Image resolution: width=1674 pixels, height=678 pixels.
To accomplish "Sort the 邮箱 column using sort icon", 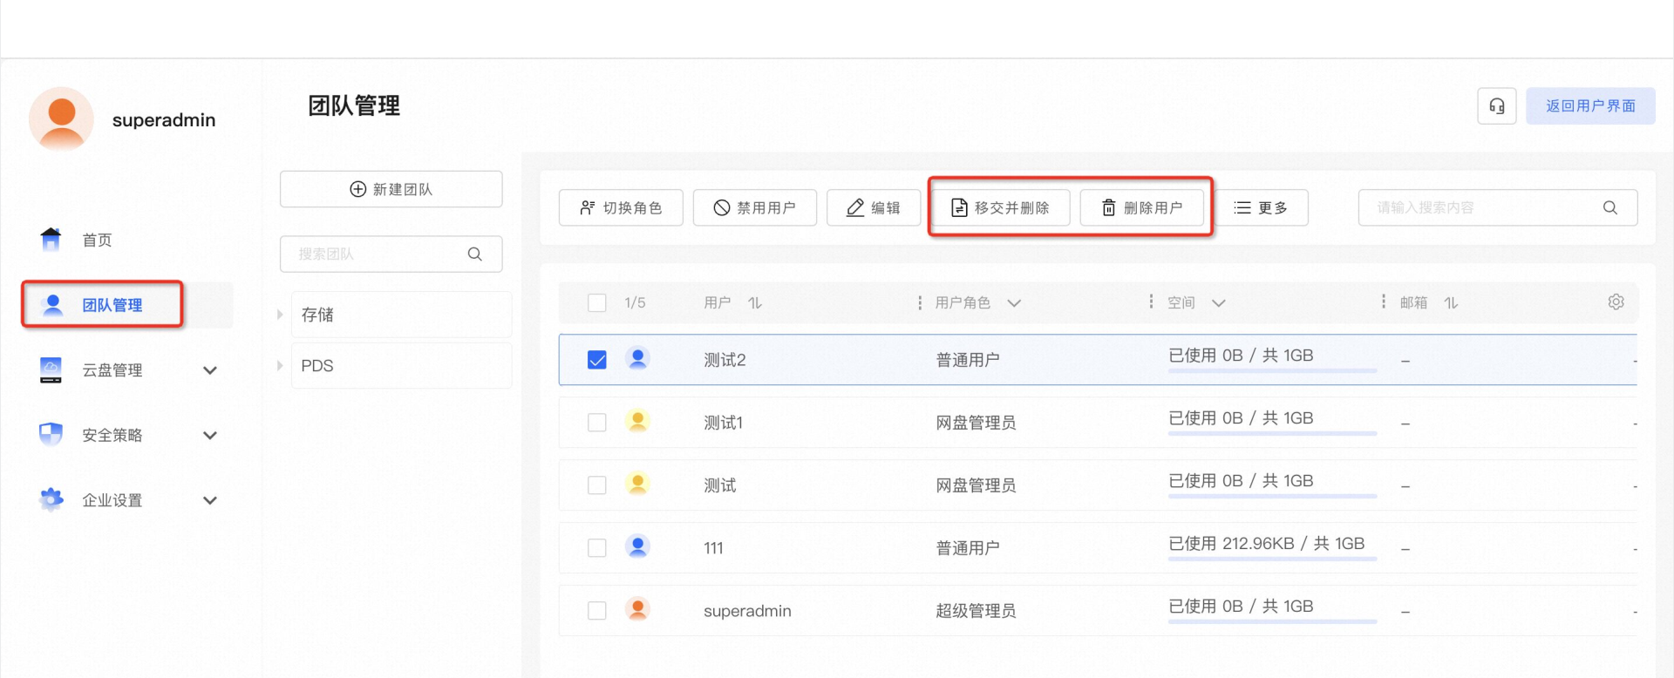I will pos(1451,302).
